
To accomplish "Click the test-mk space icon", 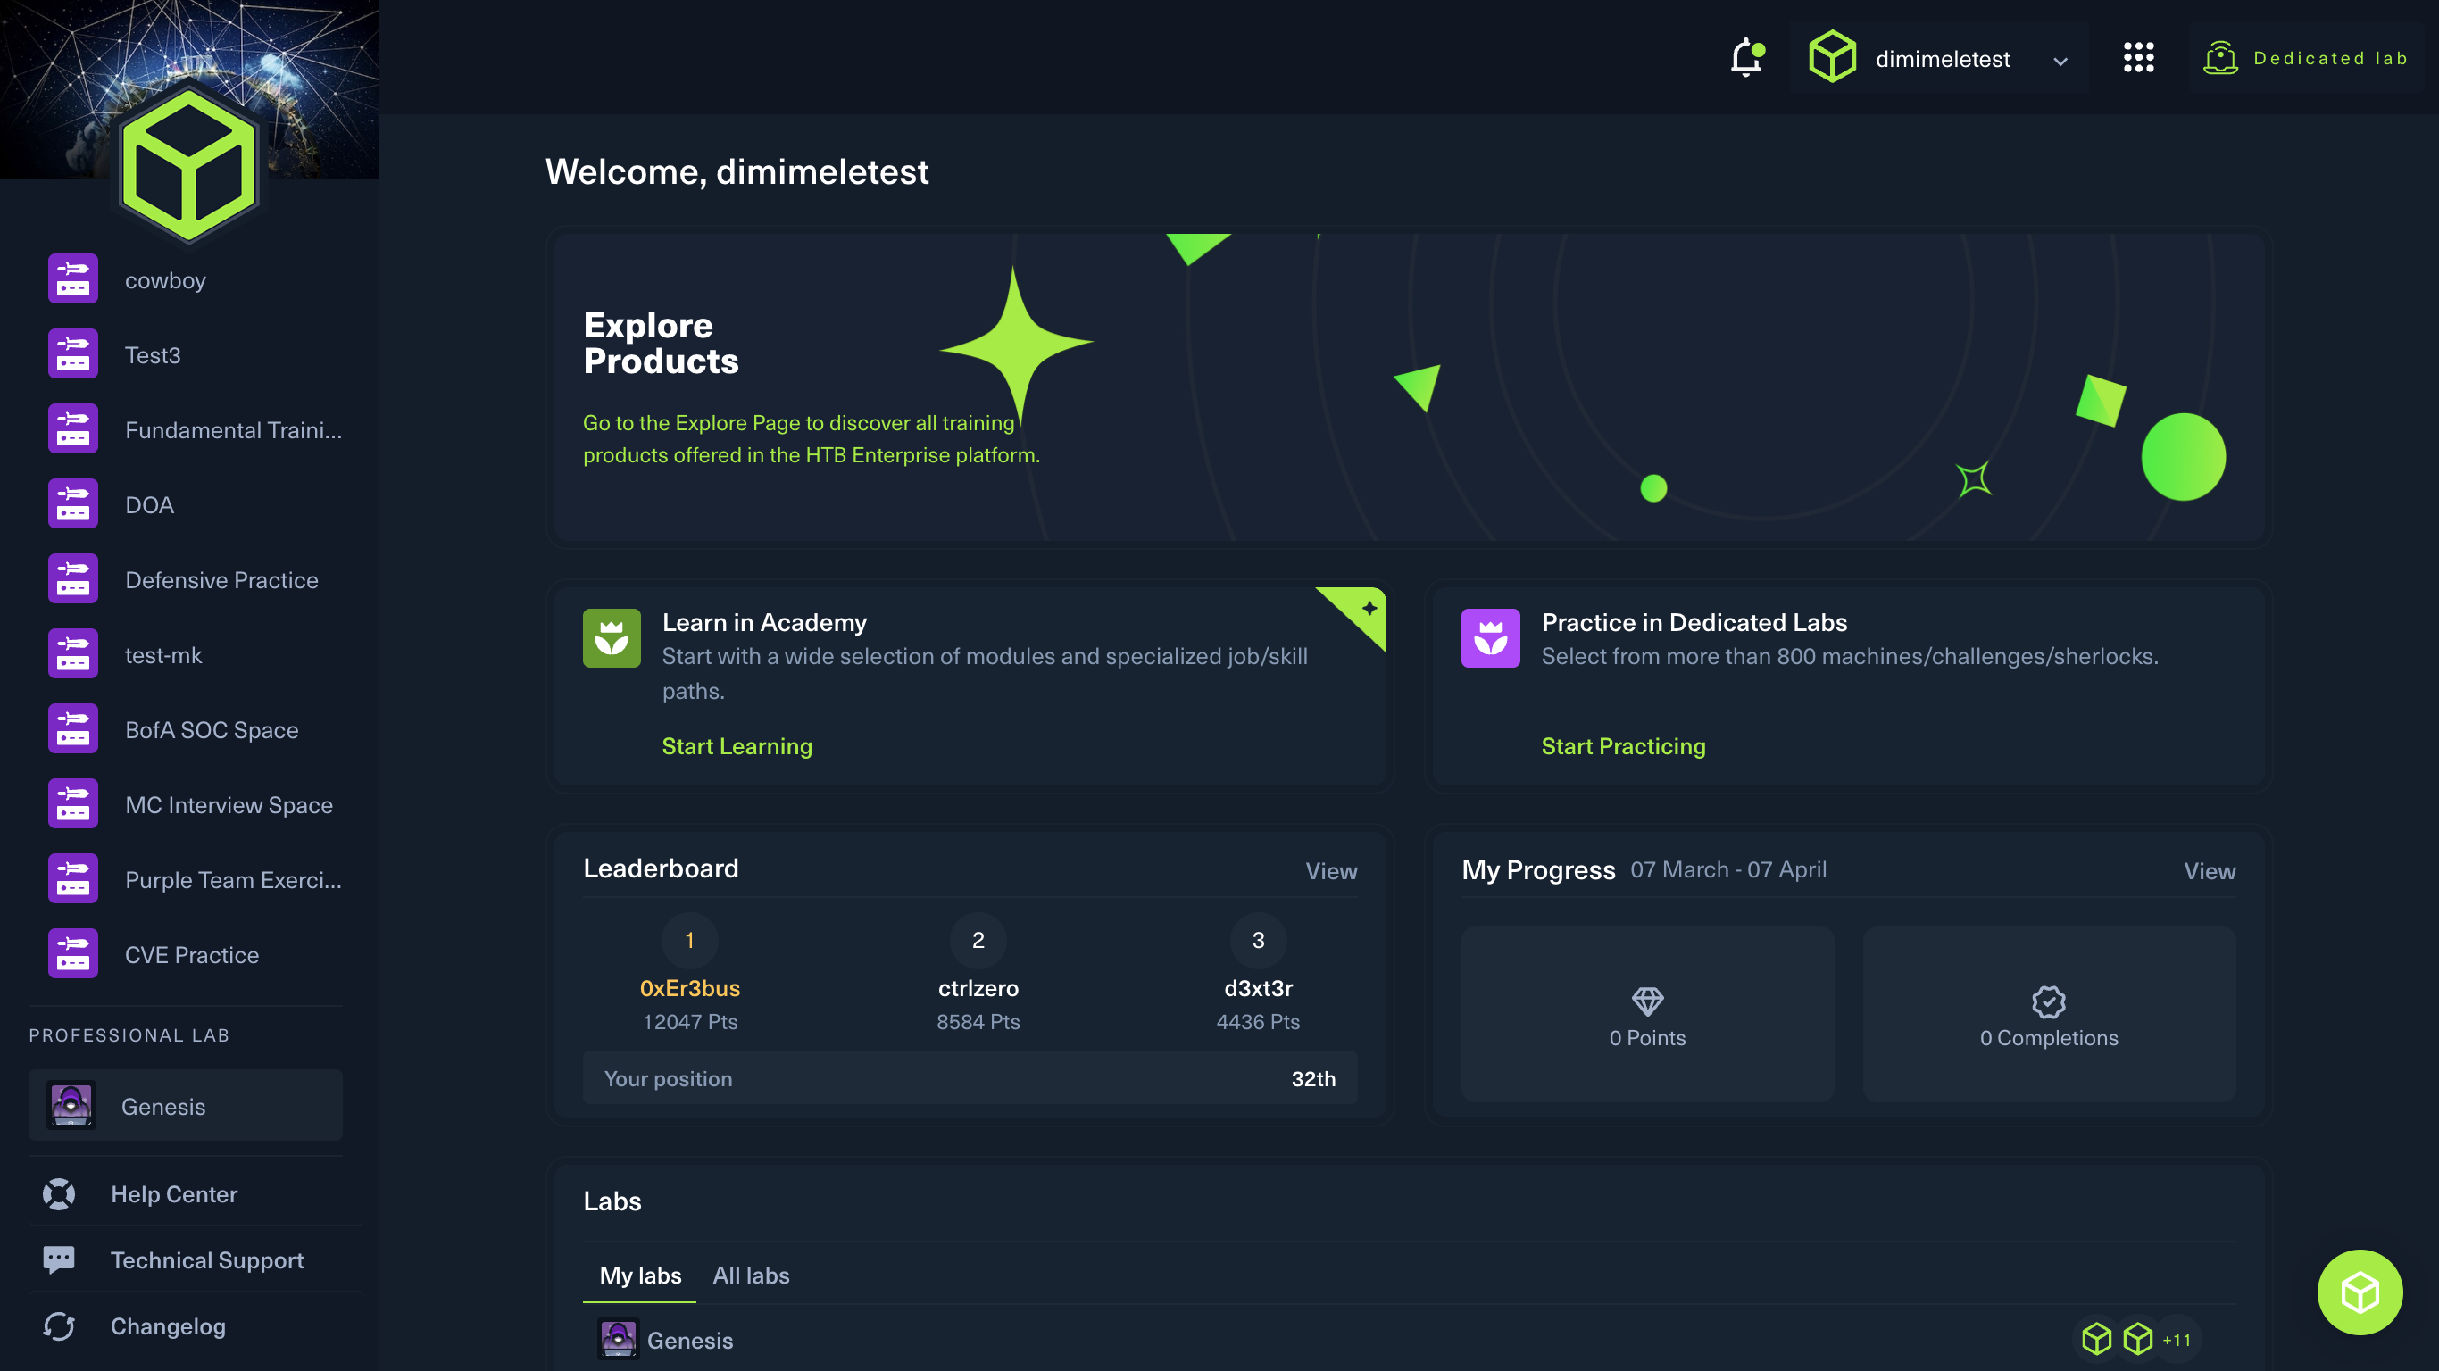I will click(x=73, y=653).
